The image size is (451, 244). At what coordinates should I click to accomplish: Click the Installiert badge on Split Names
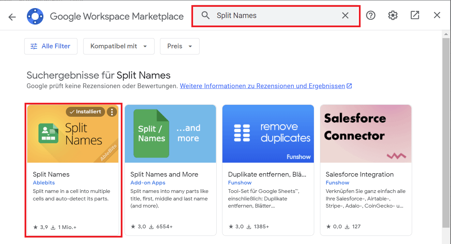(85, 112)
